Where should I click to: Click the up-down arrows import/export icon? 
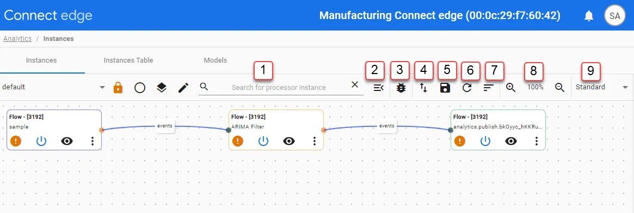423,88
